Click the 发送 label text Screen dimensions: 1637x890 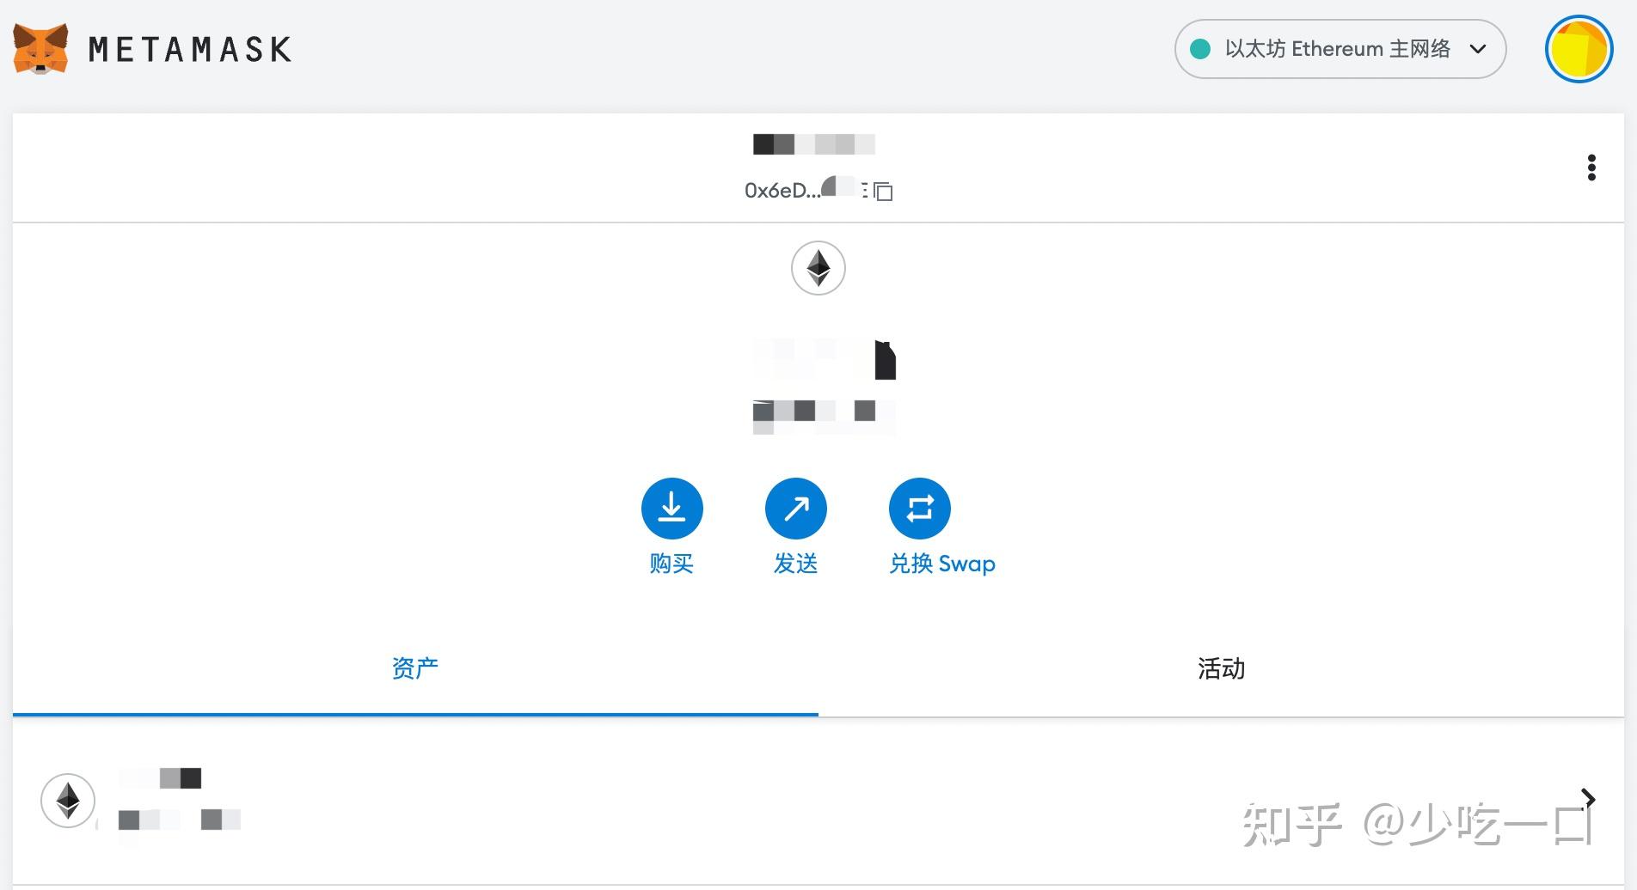pos(795,564)
